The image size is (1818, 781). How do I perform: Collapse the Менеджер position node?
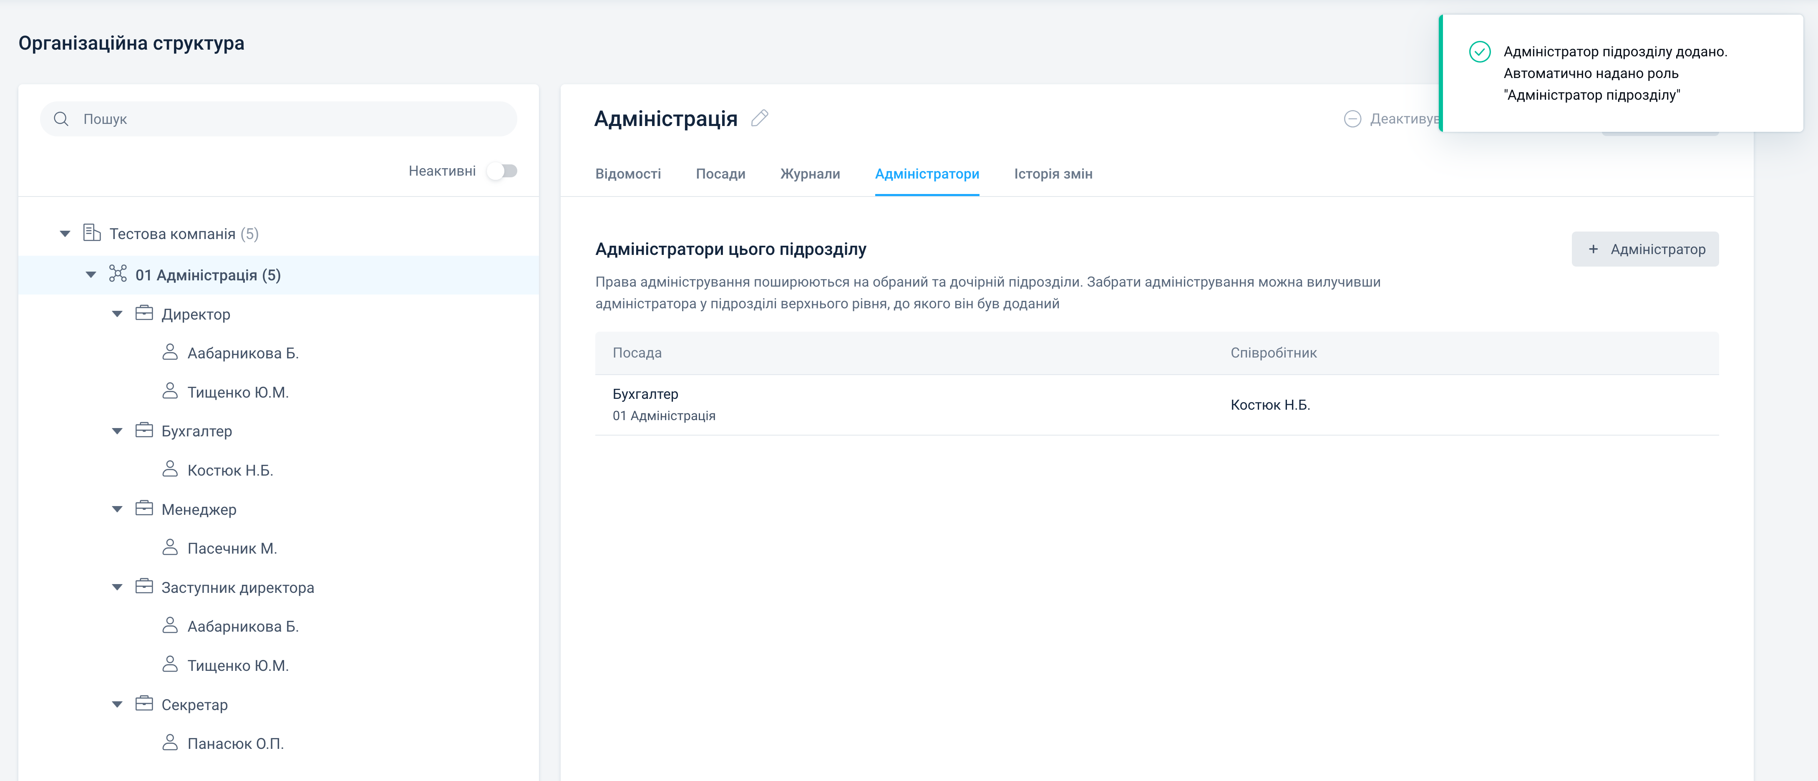pos(117,509)
